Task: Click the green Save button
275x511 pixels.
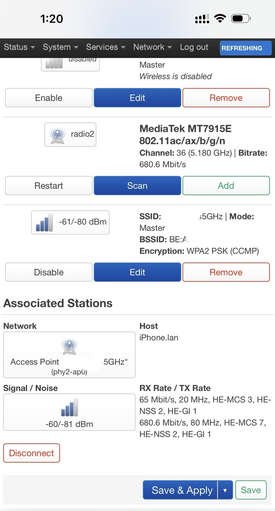Action: click(251, 490)
